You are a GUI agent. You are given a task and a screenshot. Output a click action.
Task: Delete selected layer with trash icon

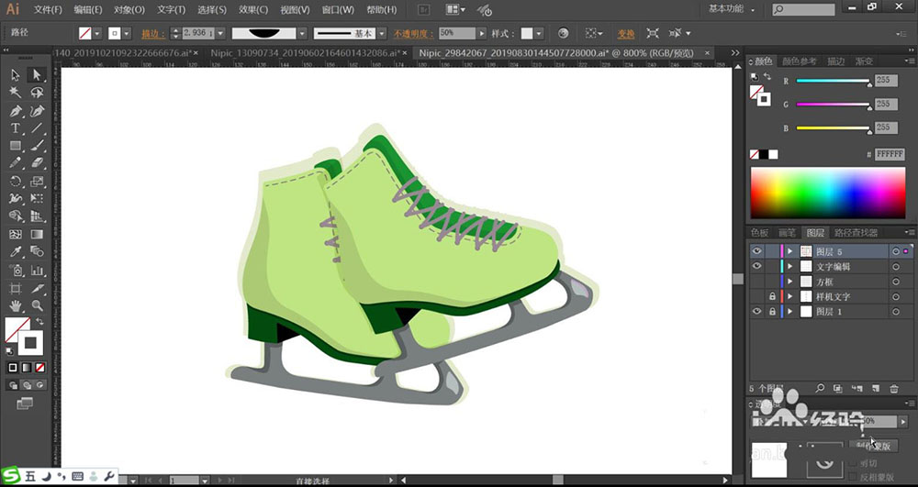tap(894, 389)
